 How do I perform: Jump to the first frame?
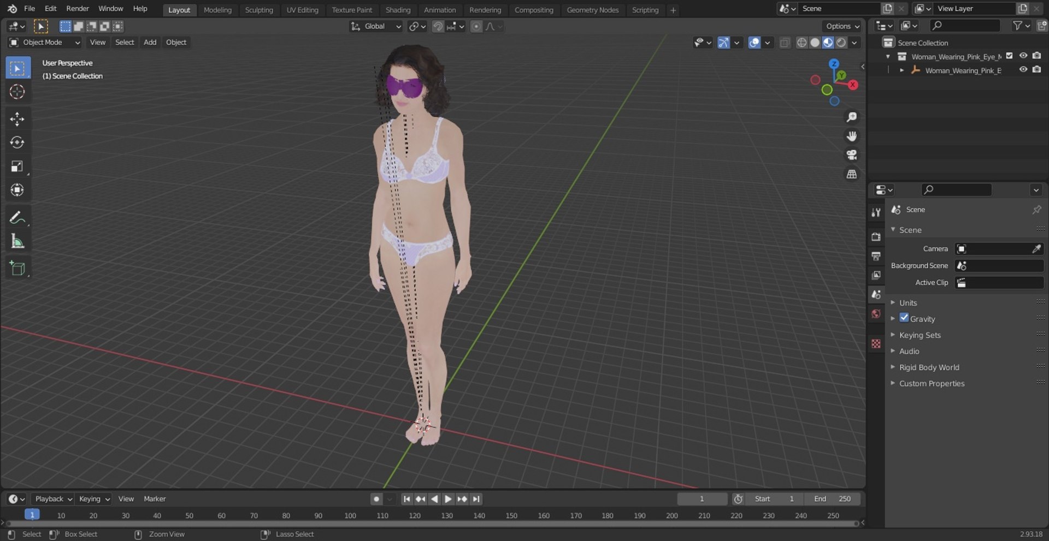[406, 499]
